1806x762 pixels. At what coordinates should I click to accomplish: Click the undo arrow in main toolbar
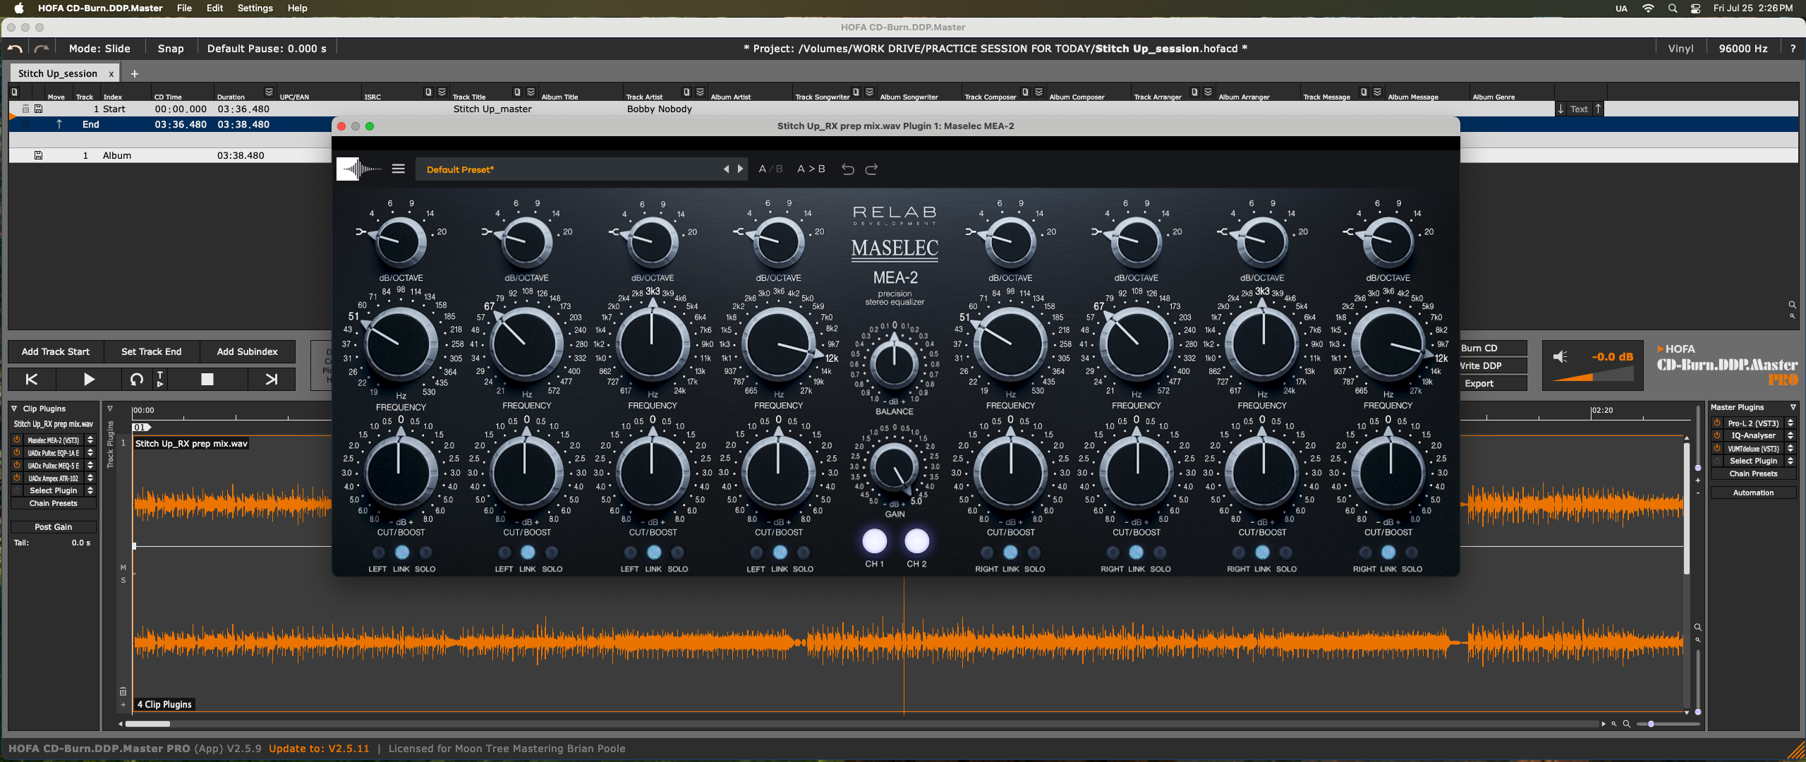click(15, 49)
